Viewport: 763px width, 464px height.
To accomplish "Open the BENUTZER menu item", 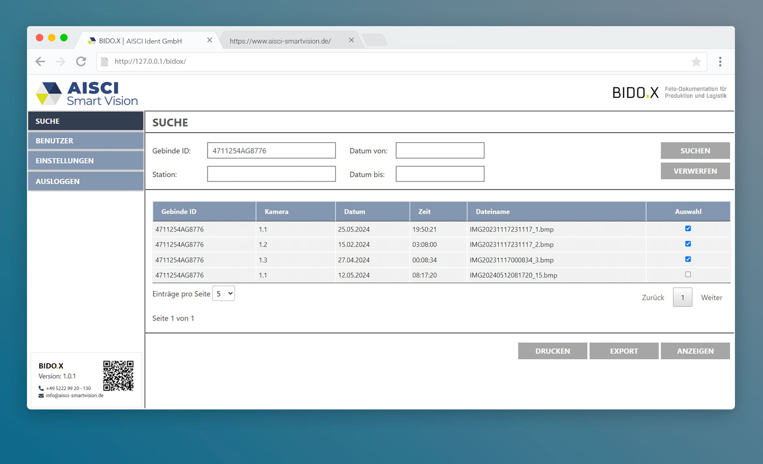I will click(85, 141).
